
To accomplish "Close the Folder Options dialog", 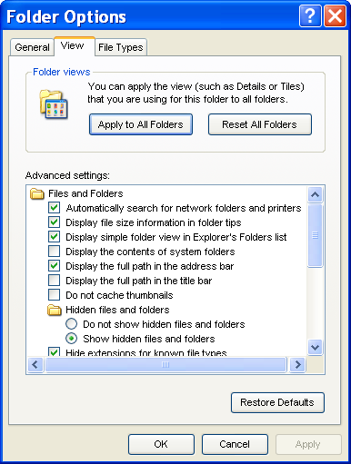I will coord(335,15).
